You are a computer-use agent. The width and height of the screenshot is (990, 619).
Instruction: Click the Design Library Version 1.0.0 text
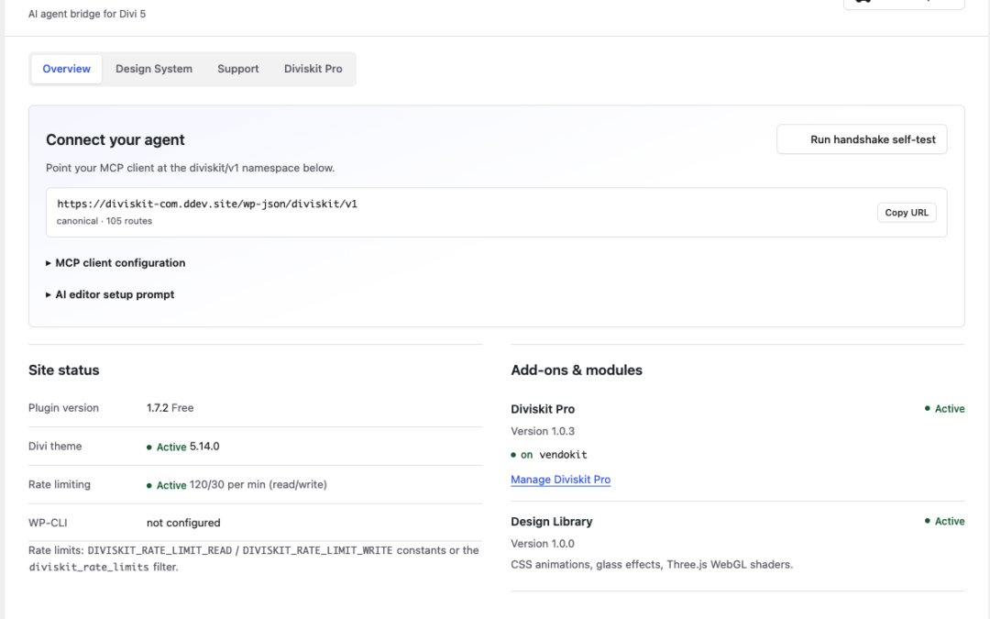pos(543,544)
